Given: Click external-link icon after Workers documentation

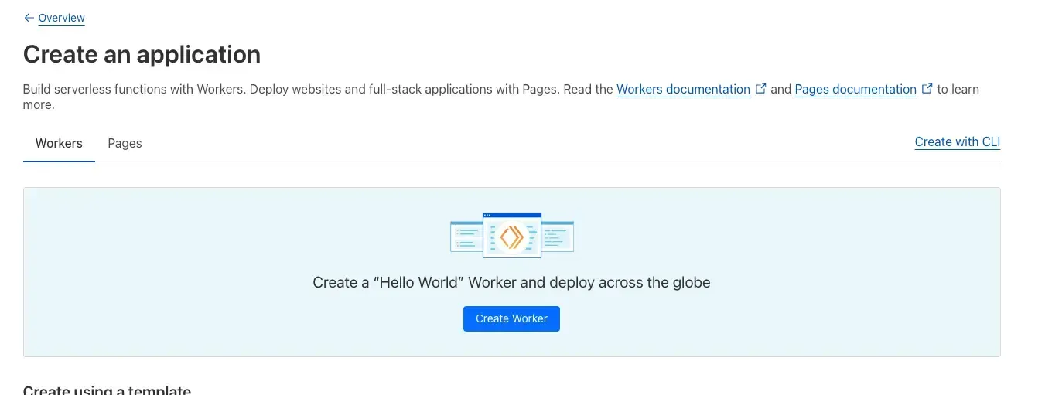Looking at the screenshot, I should [x=760, y=88].
